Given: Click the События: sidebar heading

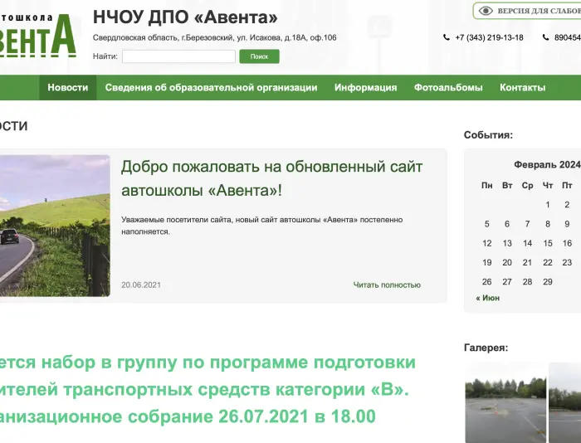Looking at the screenshot, I should point(488,135).
